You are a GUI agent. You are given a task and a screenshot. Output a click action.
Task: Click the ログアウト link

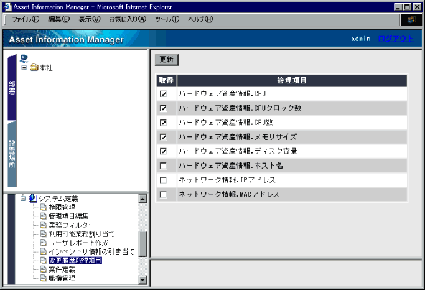[396, 39]
